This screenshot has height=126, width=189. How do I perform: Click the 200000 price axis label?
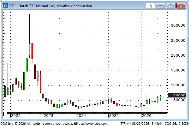point(178,55)
